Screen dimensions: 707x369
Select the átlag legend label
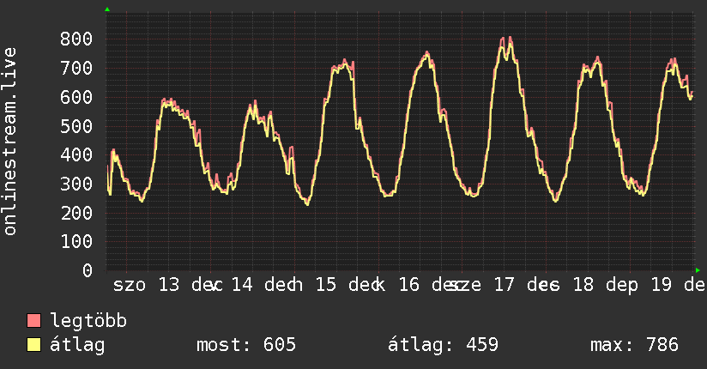click(x=77, y=345)
